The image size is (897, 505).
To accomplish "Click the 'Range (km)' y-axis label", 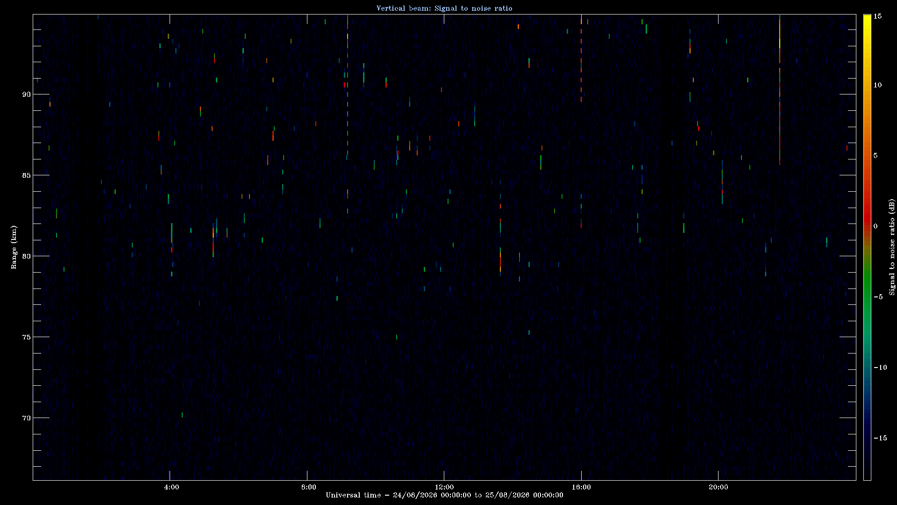I will click(14, 247).
